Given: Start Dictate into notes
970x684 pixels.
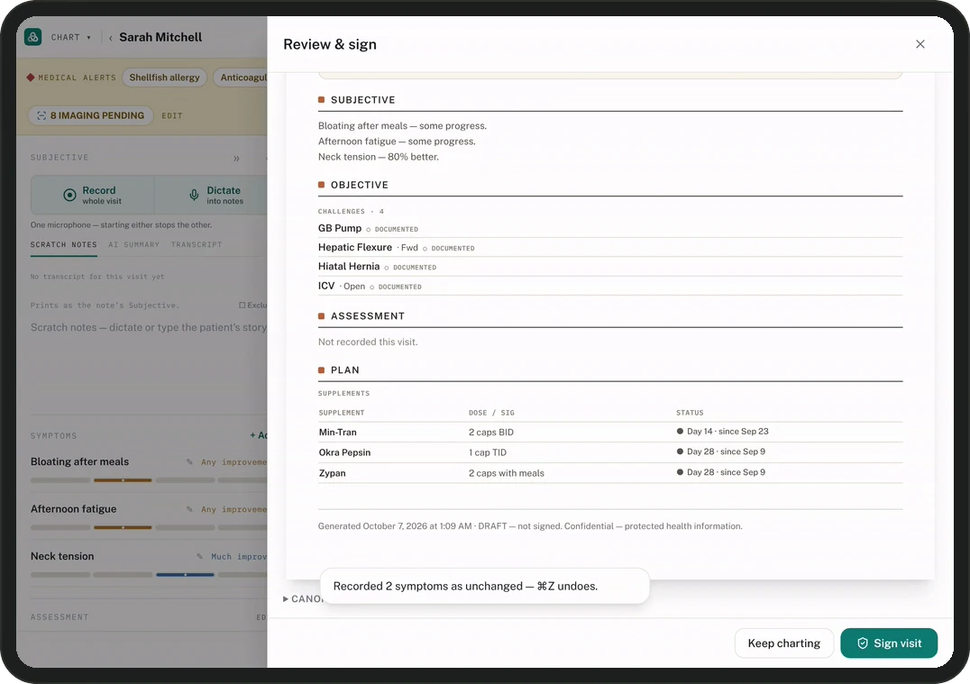Looking at the screenshot, I should 210,195.
